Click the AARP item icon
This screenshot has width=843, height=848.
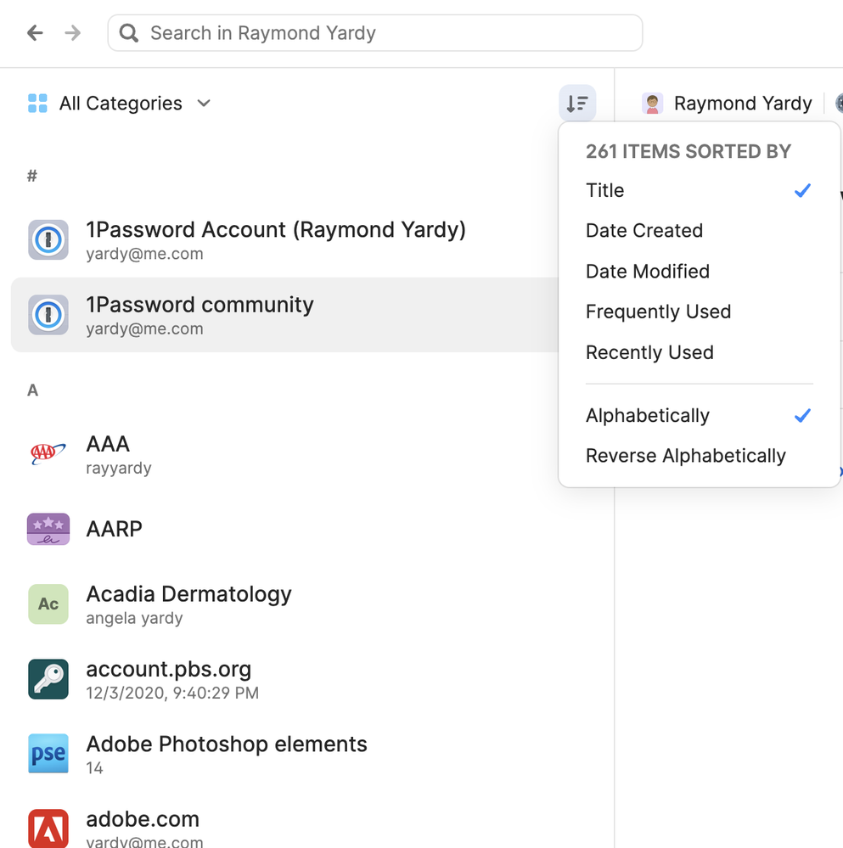[48, 529]
